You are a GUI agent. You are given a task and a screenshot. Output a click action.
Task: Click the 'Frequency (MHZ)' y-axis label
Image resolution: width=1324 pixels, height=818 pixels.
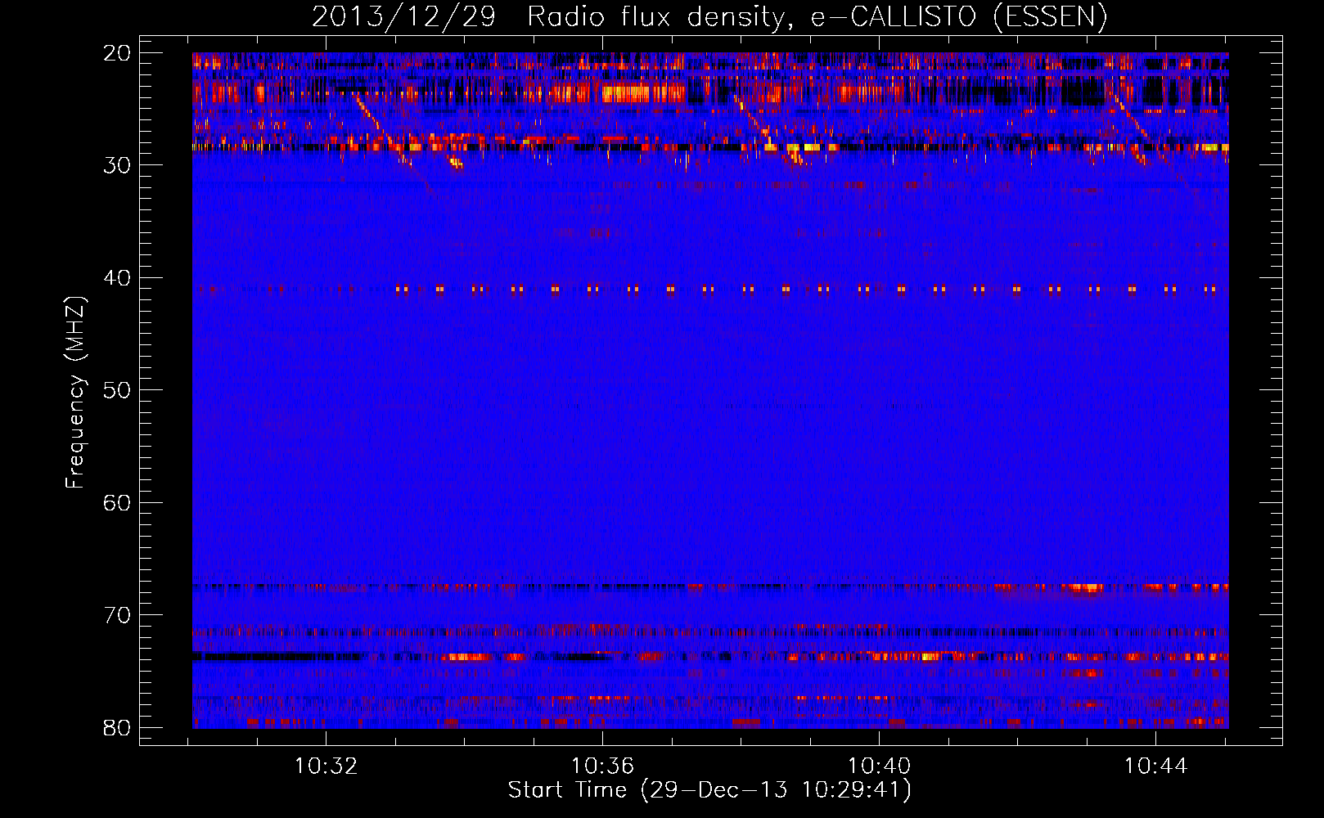pyautogui.click(x=75, y=393)
